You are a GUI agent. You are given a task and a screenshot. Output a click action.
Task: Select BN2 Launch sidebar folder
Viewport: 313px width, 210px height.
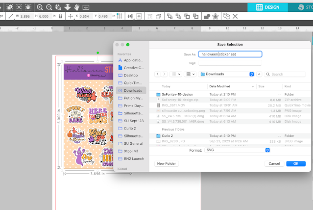(131, 158)
